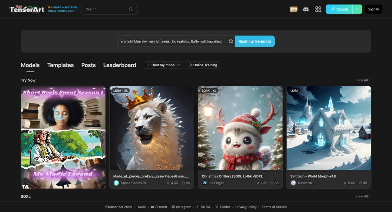Star the Christmas Critters SDXL LoRA model
Viewport: 392px width, 212px height.
click(272, 183)
